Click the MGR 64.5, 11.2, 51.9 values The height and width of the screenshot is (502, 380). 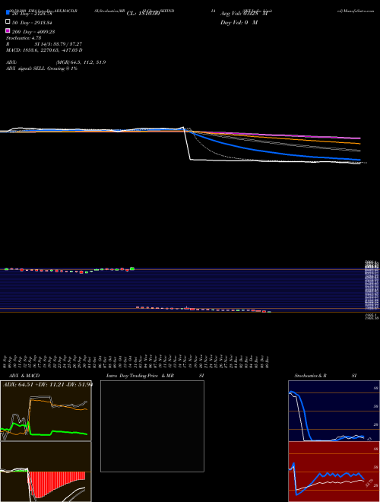point(81,62)
